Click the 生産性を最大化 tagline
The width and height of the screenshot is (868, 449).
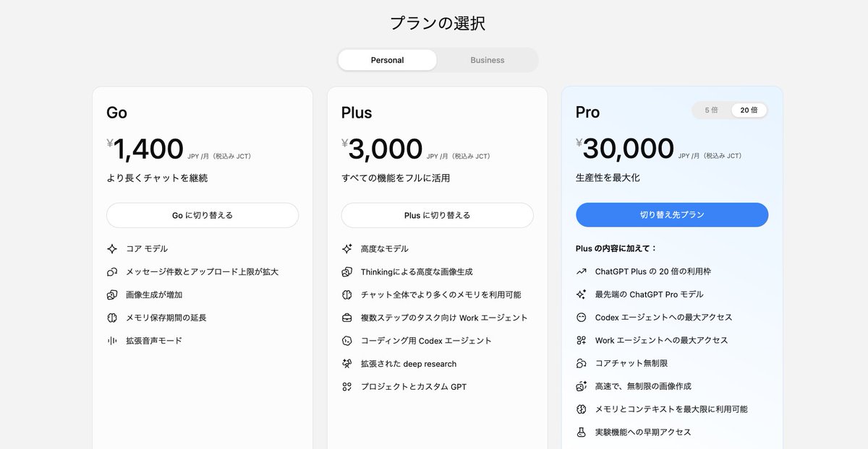[x=608, y=178]
